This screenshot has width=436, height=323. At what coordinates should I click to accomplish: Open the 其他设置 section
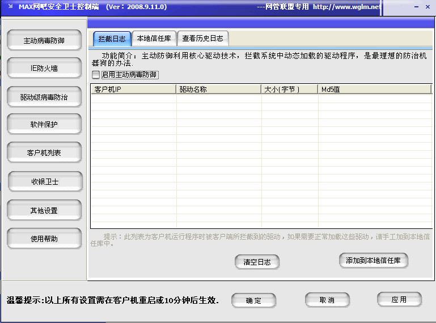click(x=44, y=210)
